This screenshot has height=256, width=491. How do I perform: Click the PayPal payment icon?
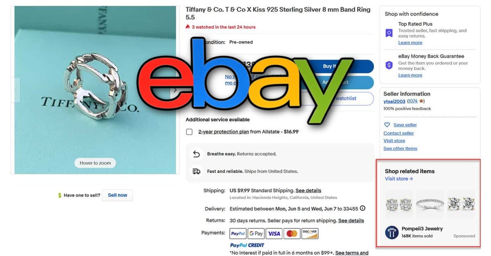pyautogui.click(x=238, y=234)
